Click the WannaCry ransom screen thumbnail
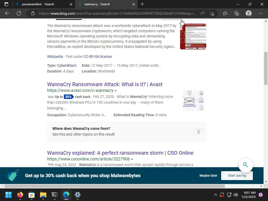Image resolution: width=268 pixels, height=201 pixels. pos(193,36)
